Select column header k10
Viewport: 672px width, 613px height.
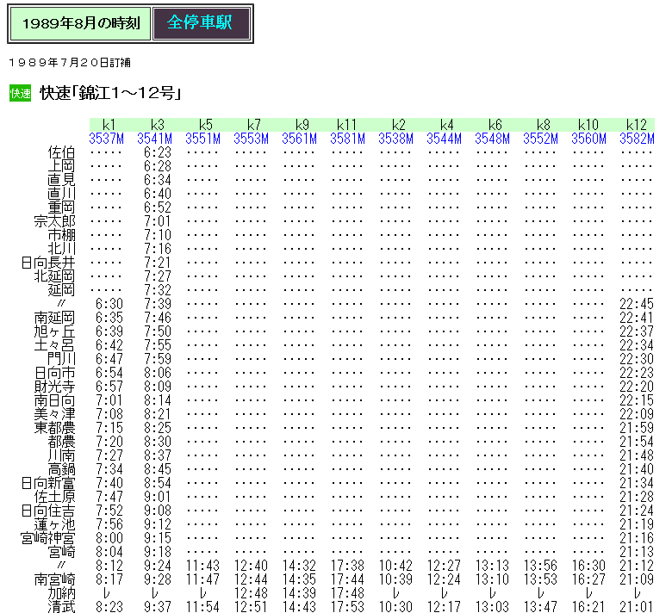coord(588,125)
